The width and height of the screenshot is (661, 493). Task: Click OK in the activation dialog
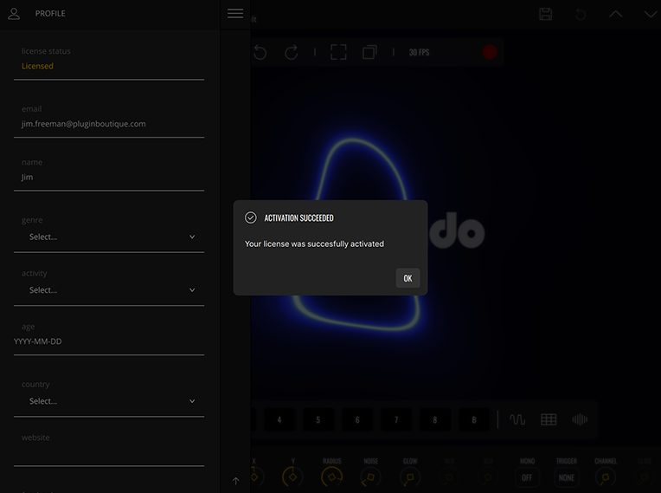(x=408, y=278)
